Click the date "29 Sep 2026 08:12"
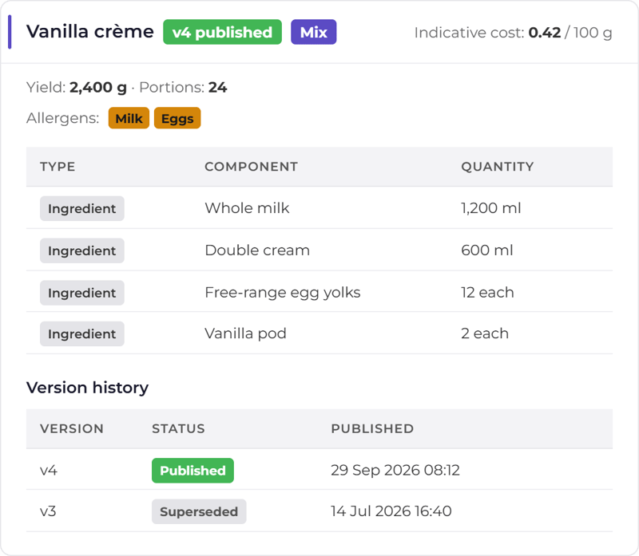639x556 pixels. tap(395, 470)
